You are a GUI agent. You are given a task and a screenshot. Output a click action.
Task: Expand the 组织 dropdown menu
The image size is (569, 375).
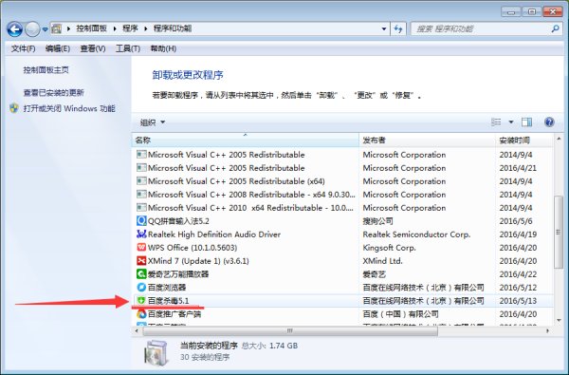click(x=153, y=122)
